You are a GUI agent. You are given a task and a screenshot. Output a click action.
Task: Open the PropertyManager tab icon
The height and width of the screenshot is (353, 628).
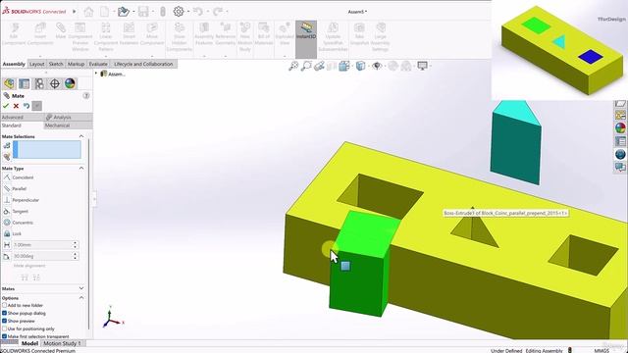pyautogui.click(x=24, y=83)
